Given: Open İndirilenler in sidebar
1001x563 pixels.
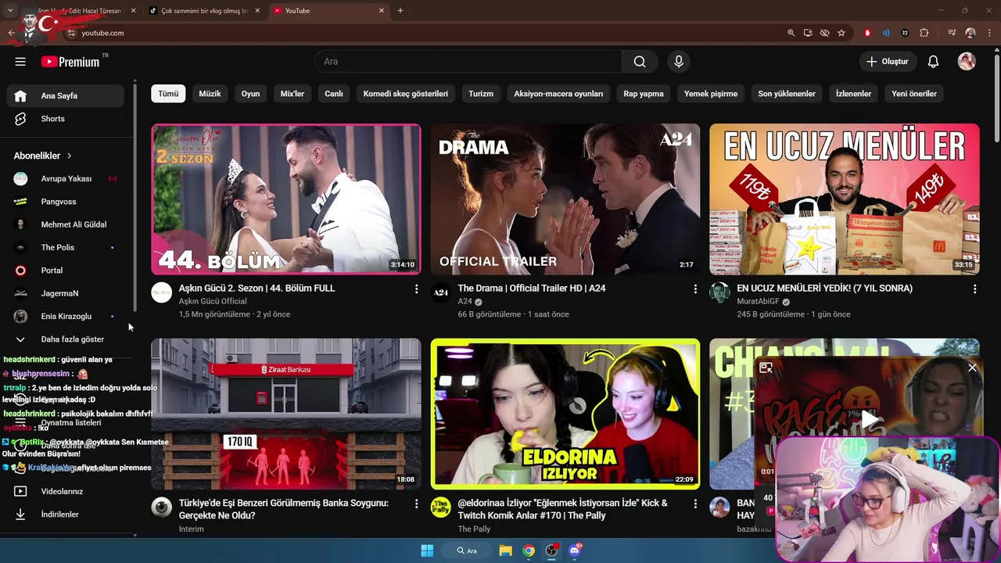Looking at the screenshot, I should tap(66, 515).
